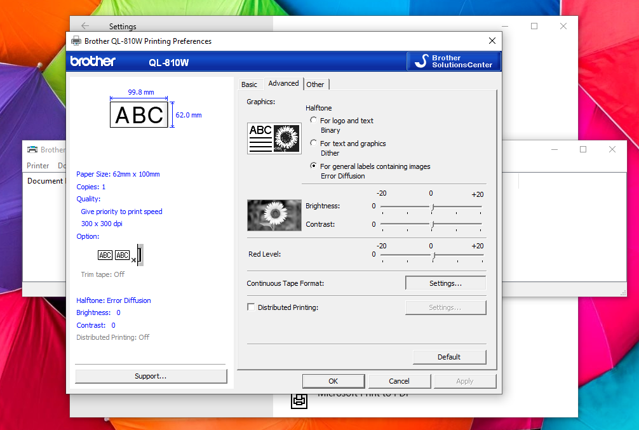The height and width of the screenshot is (430, 639).
Task: Click the Contrast slider handle
Action: point(433,224)
